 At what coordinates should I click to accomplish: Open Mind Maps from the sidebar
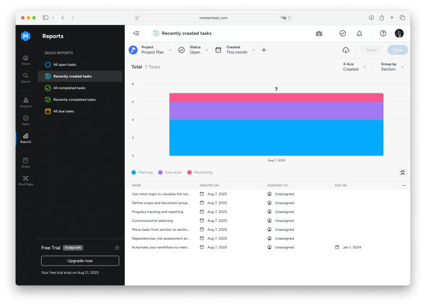[26, 180]
